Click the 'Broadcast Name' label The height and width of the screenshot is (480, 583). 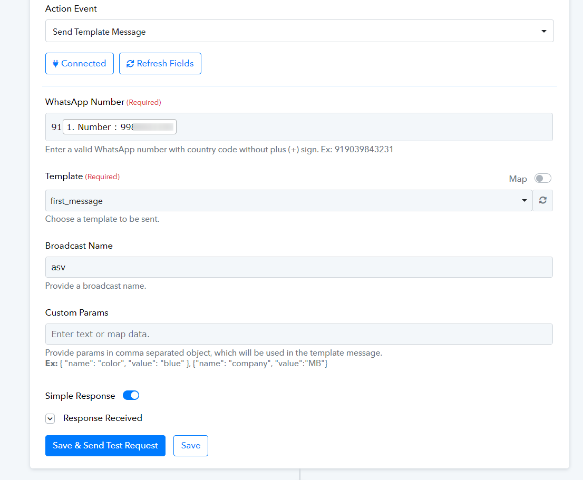(79, 246)
